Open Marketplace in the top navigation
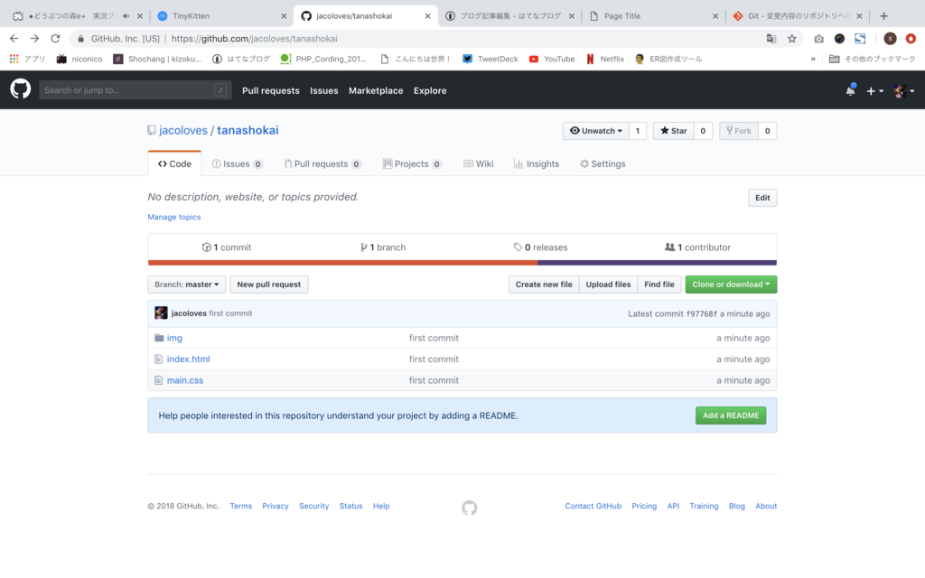 coord(376,91)
